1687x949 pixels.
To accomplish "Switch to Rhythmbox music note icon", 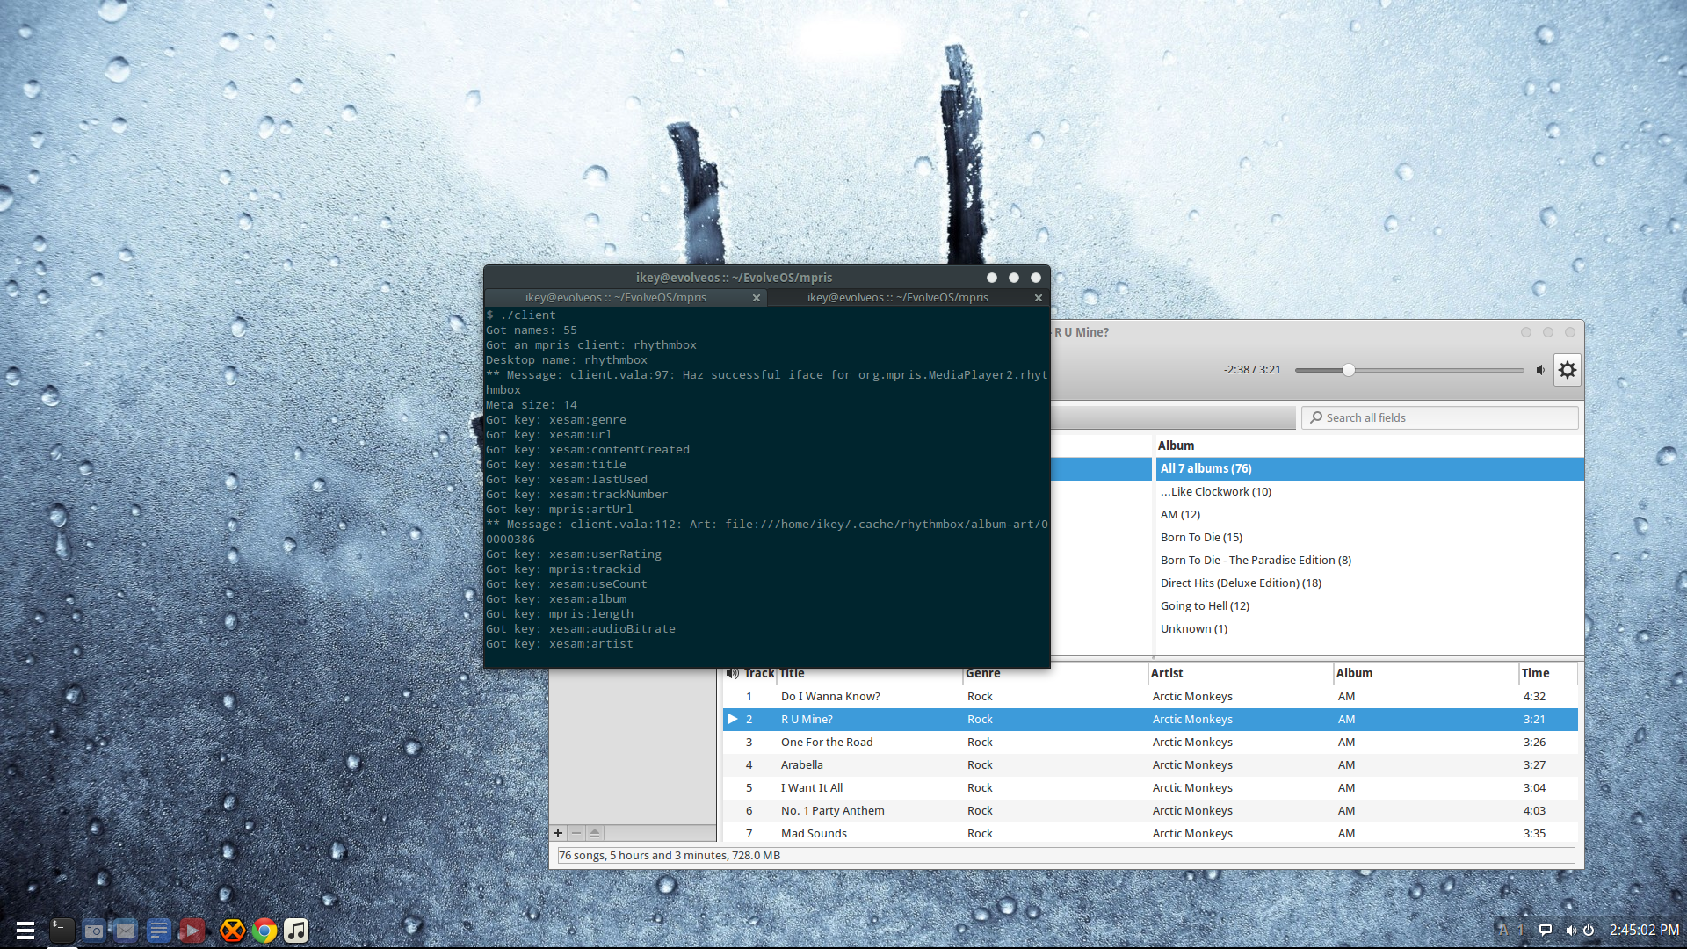I will click(x=296, y=930).
